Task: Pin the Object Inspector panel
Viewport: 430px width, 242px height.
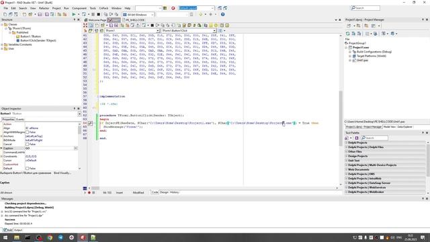Action: pyautogui.click(x=75, y=109)
